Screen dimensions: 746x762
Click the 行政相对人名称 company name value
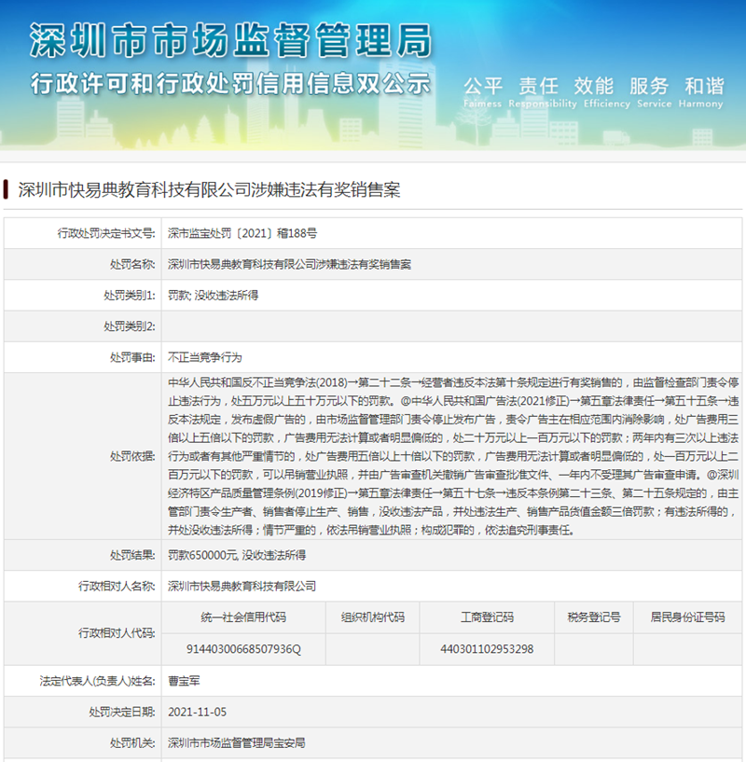click(x=242, y=586)
